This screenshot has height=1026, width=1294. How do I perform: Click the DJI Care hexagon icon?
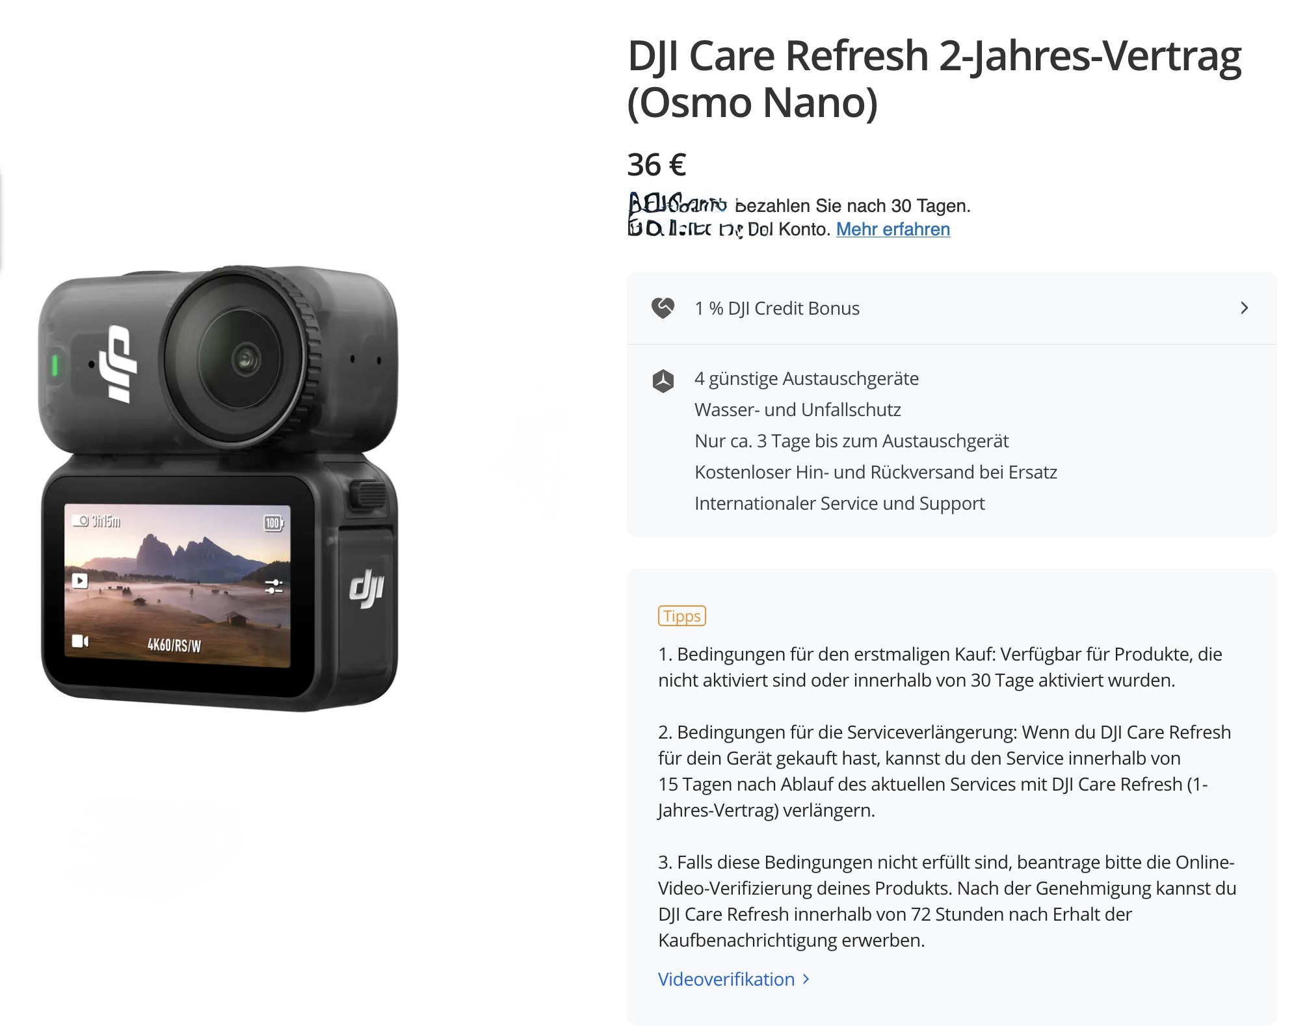tap(663, 381)
